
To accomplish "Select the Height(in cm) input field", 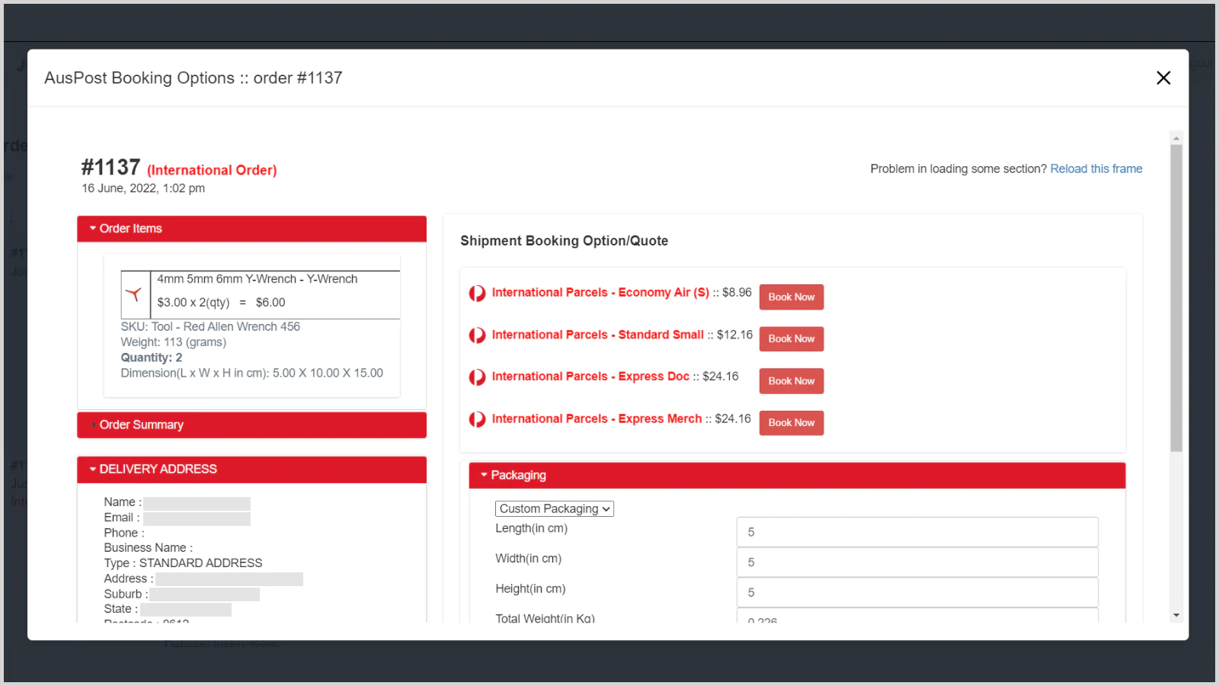I will pyautogui.click(x=917, y=592).
